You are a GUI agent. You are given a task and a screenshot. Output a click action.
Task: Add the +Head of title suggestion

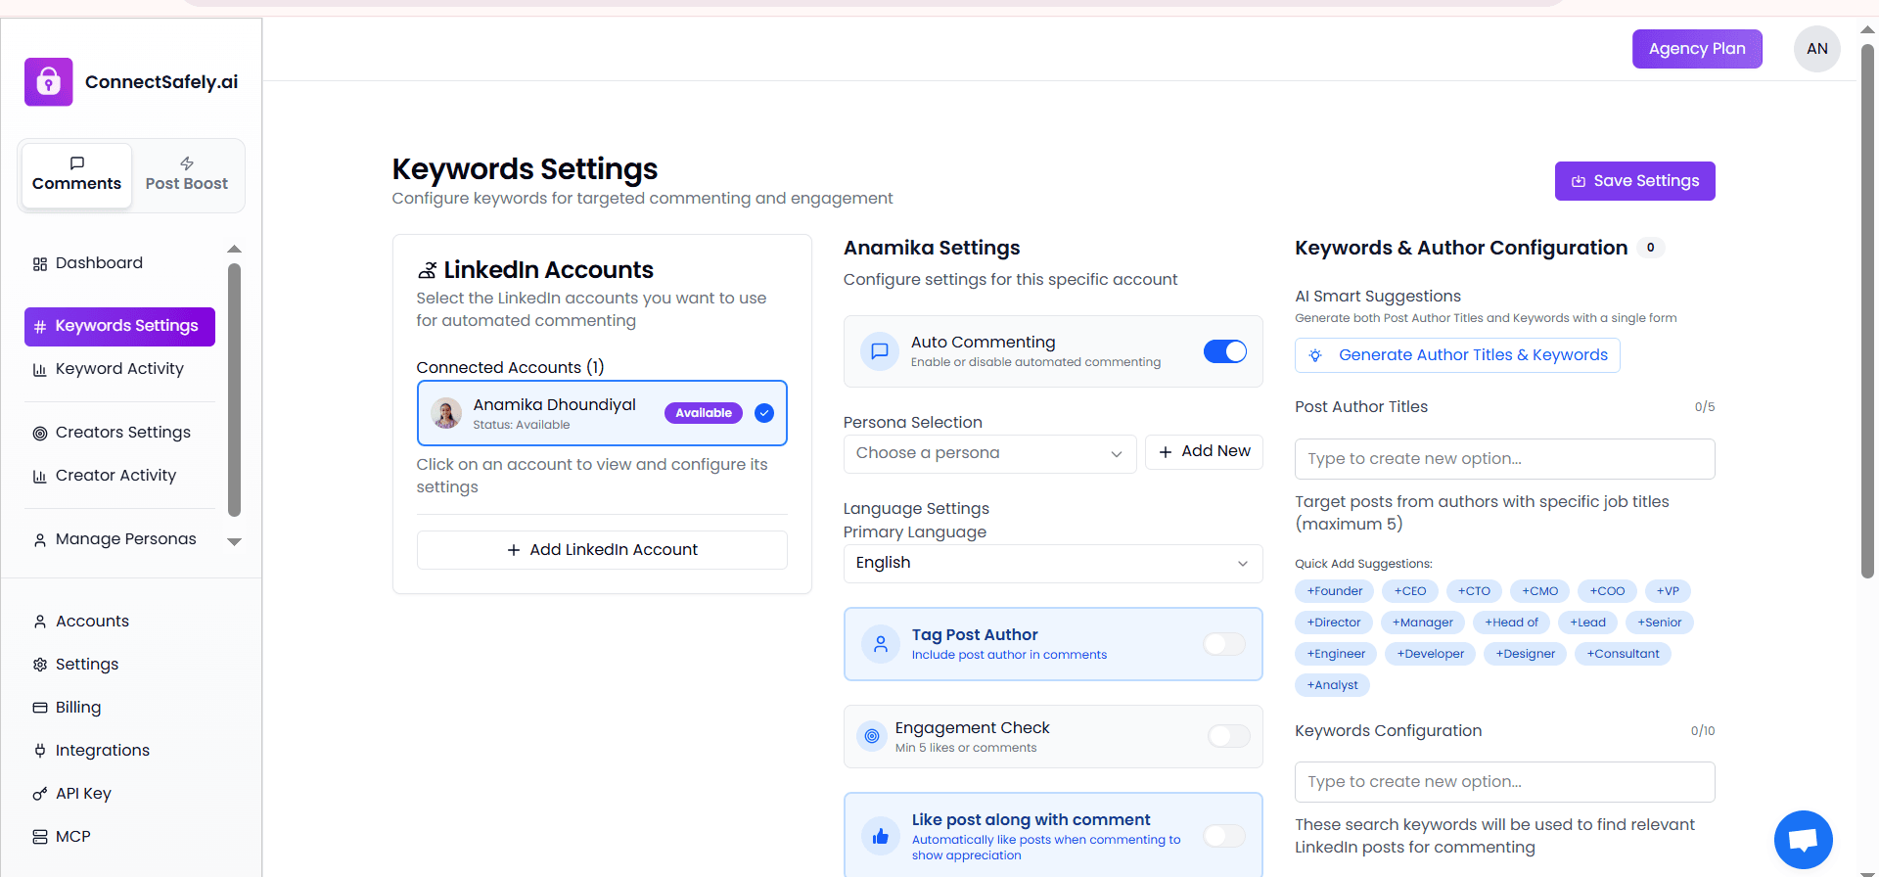click(x=1512, y=623)
